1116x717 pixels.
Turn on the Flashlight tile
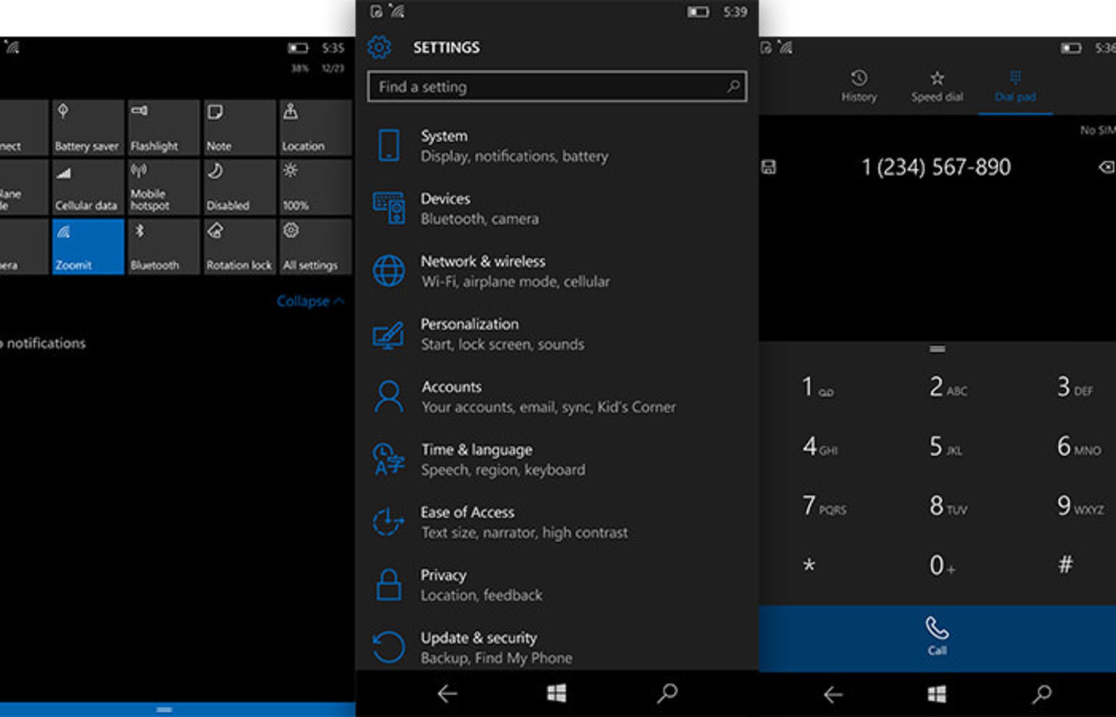[x=163, y=125]
